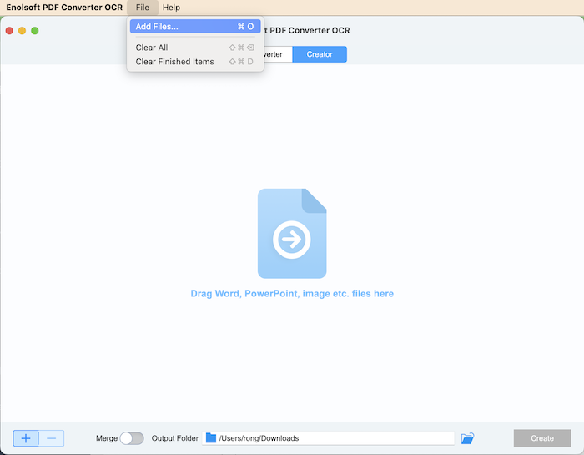The image size is (584, 455).
Task: Open the Enolsoft PDF Converter OCR app menu
Action: (x=64, y=8)
